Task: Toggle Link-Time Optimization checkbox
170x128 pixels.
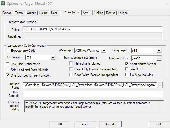Action: 8,64
